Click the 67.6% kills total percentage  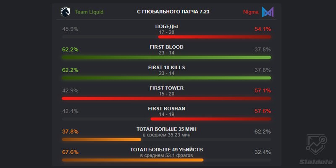70,152
